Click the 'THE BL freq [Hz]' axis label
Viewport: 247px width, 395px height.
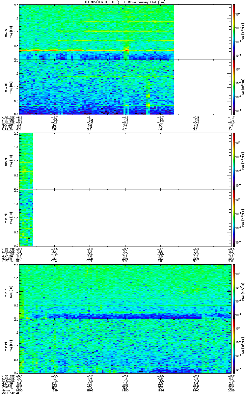tap(9, 291)
